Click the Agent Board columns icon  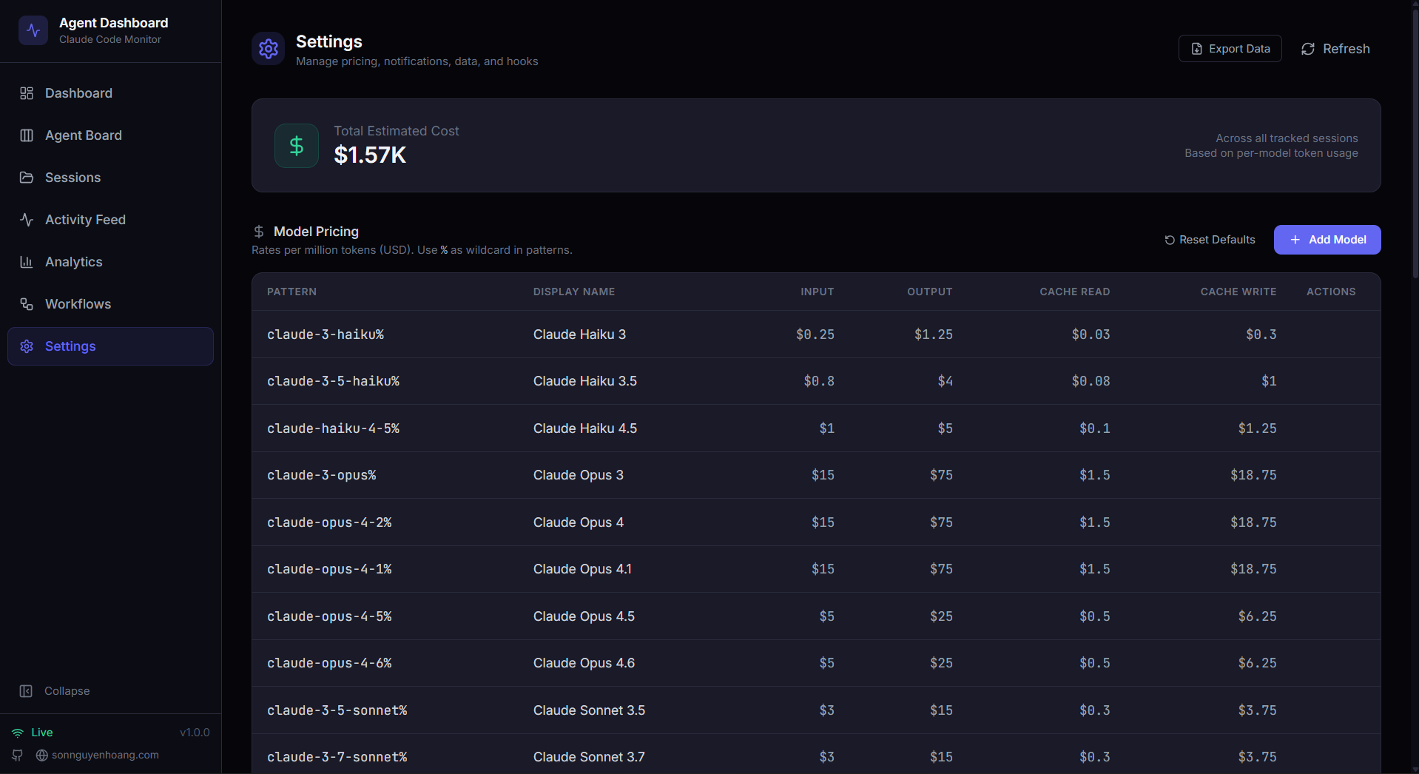point(27,135)
